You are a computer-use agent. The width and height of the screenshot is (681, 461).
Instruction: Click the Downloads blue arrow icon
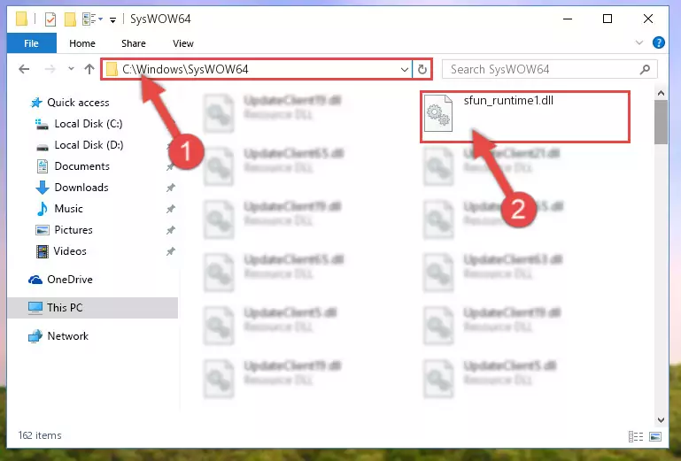pyautogui.click(x=43, y=188)
